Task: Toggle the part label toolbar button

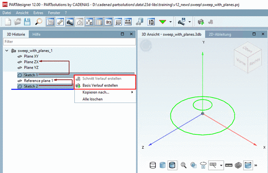Action: pos(109,22)
